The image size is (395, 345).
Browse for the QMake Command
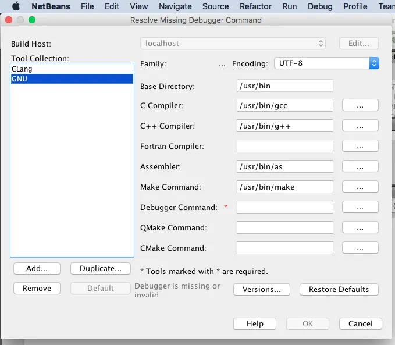coord(360,227)
